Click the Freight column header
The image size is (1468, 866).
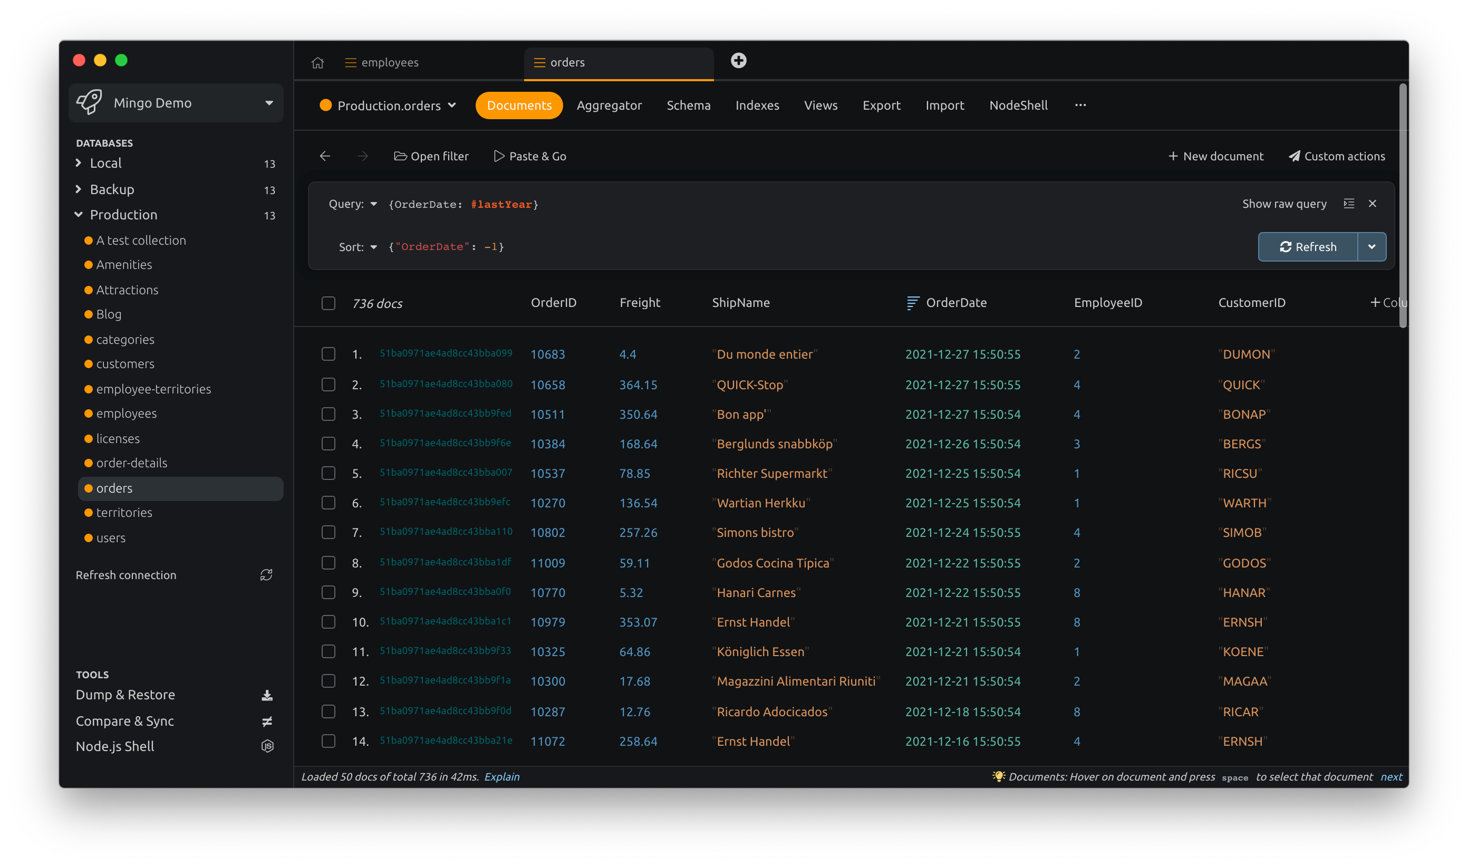coord(640,302)
